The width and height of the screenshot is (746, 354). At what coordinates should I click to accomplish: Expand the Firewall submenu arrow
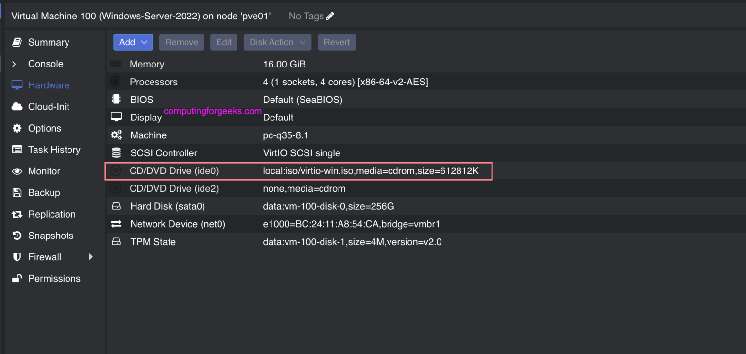(90, 257)
